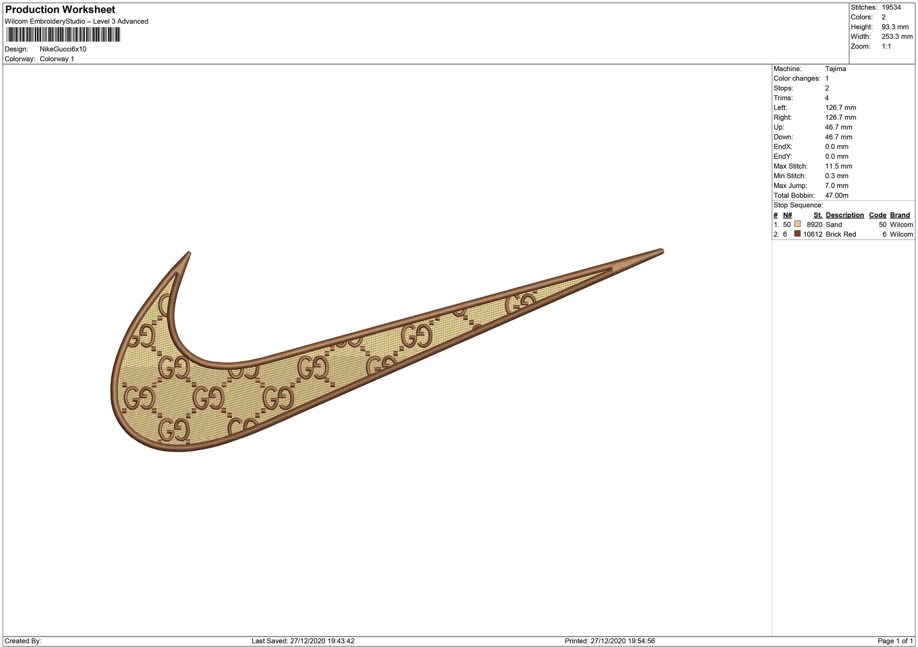Select the Description column header
This screenshot has width=918, height=647.
844,215
